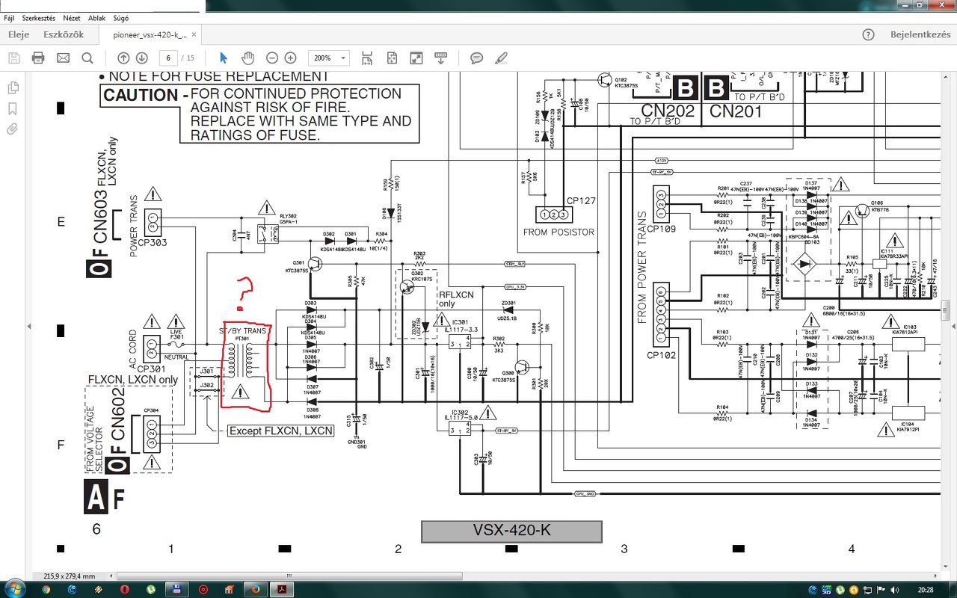The height and width of the screenshot is (598, 957).
Task: Switch to the Eszközök tab
Action: [x=64, y=34]
